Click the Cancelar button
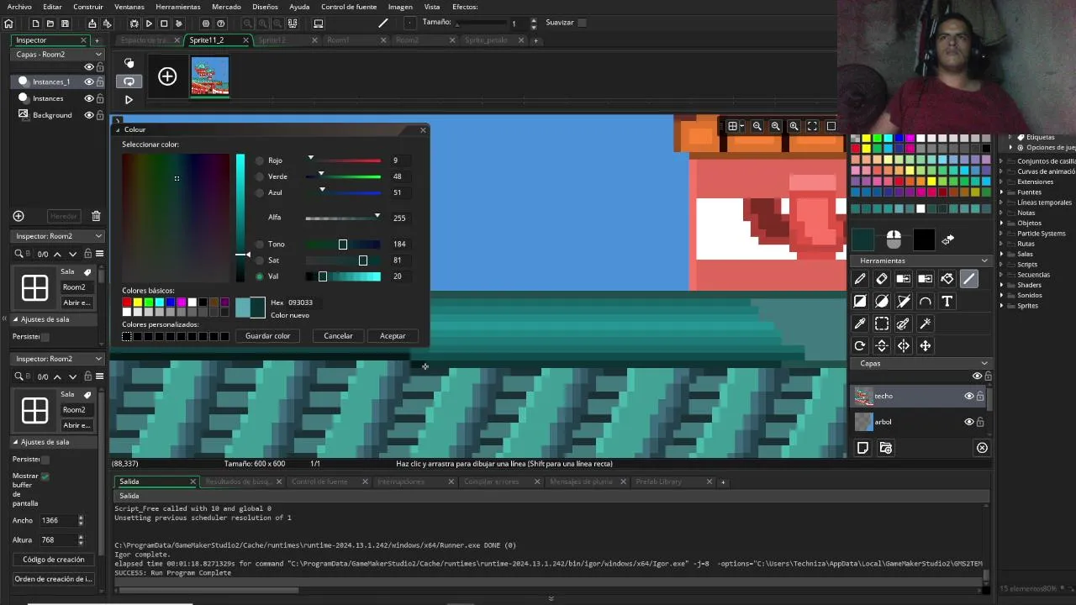 click(338, 336)
